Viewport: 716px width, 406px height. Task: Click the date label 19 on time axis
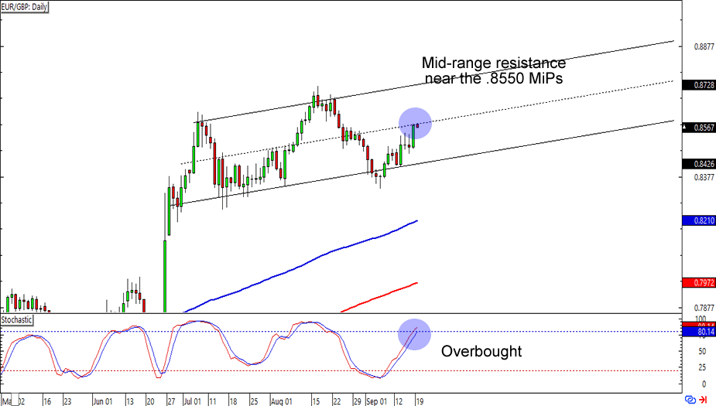tap(420, 401)
